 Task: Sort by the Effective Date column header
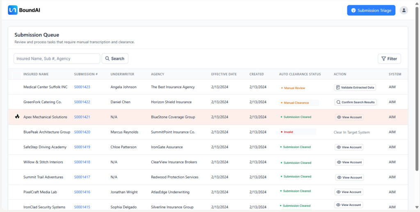224,74
